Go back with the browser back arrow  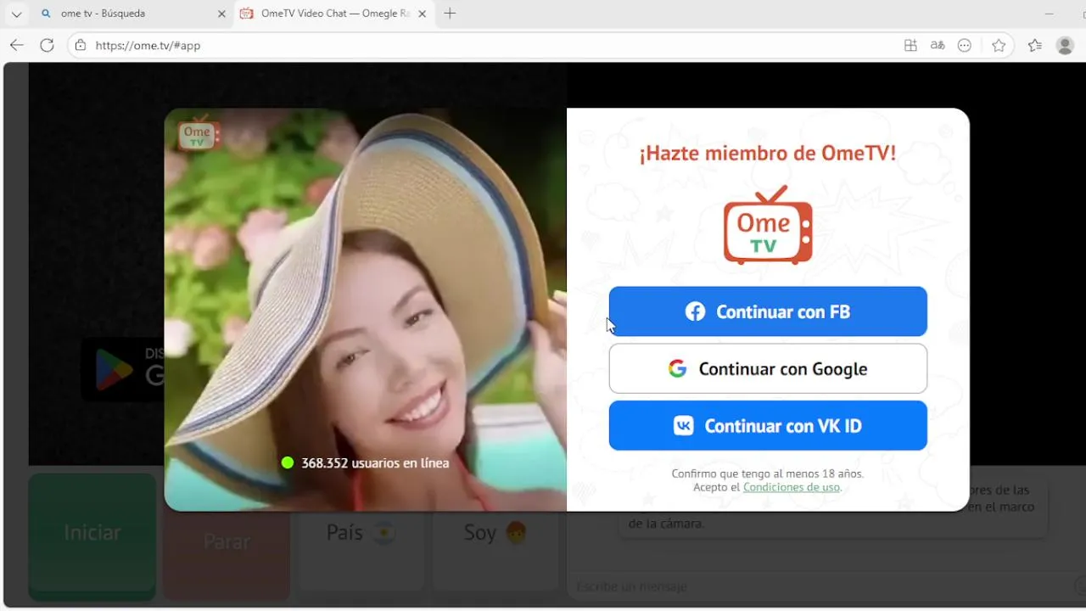click(17, 45)
